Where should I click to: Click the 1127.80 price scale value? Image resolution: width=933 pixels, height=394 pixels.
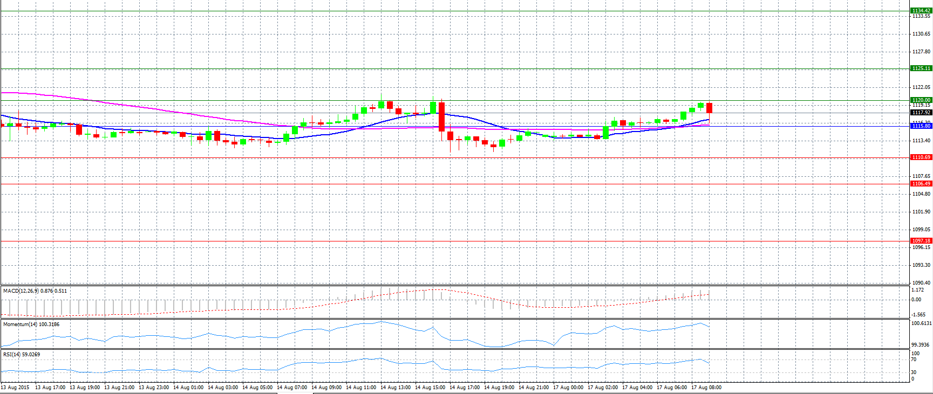tap(921, 52)
